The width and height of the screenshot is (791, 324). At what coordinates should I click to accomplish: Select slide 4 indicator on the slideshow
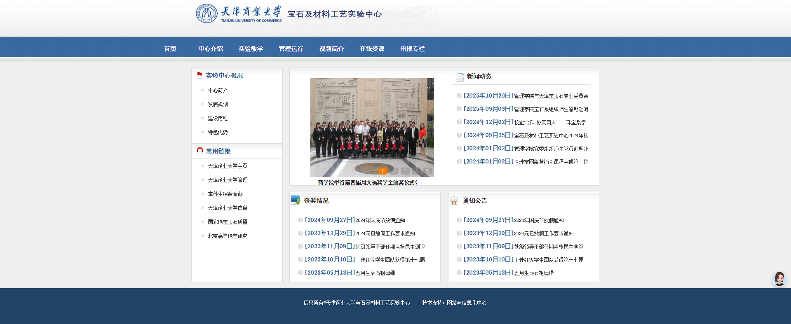click(x=416, y=171)
